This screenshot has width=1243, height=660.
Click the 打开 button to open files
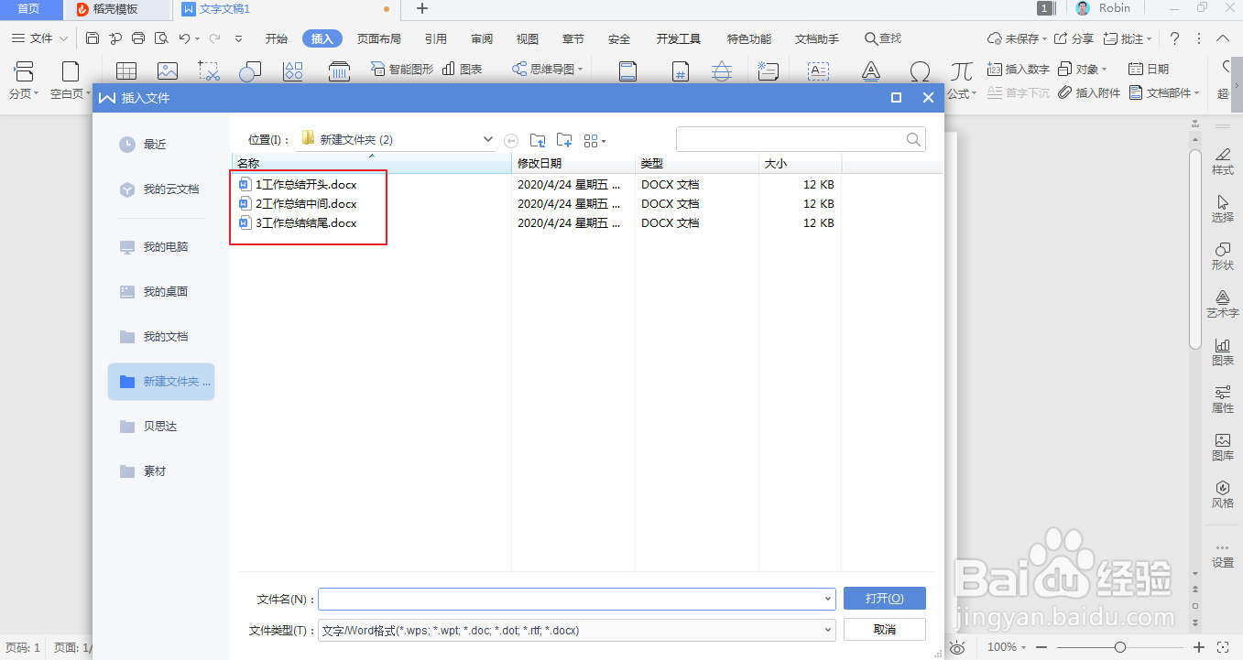(884, 598)
